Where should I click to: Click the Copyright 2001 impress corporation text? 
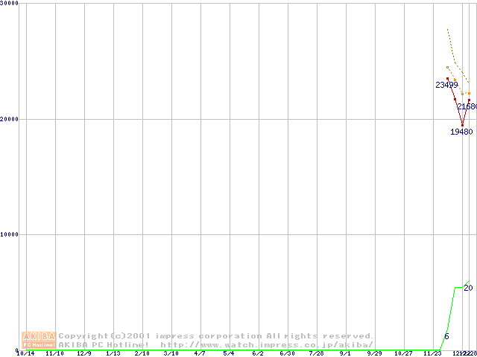[216, 335]
